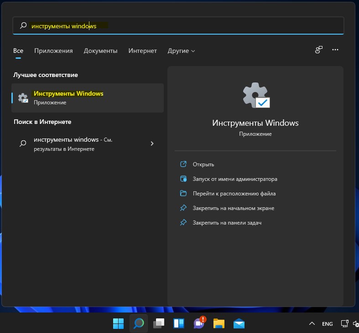Choose Перейти к расположению файла

point(234,194)
